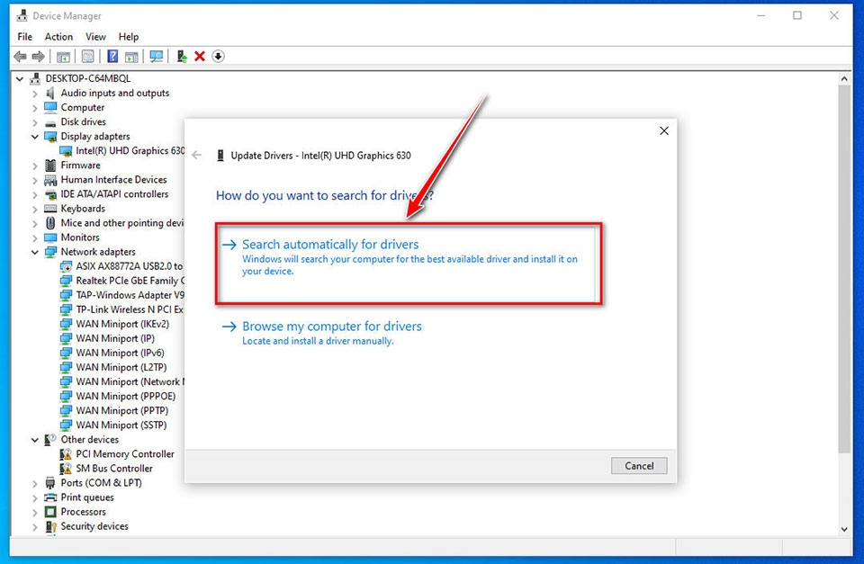This screenshot has height=564, width=864.
Task: Click the Show/Hide Console Tree icon
Action: 63,56
